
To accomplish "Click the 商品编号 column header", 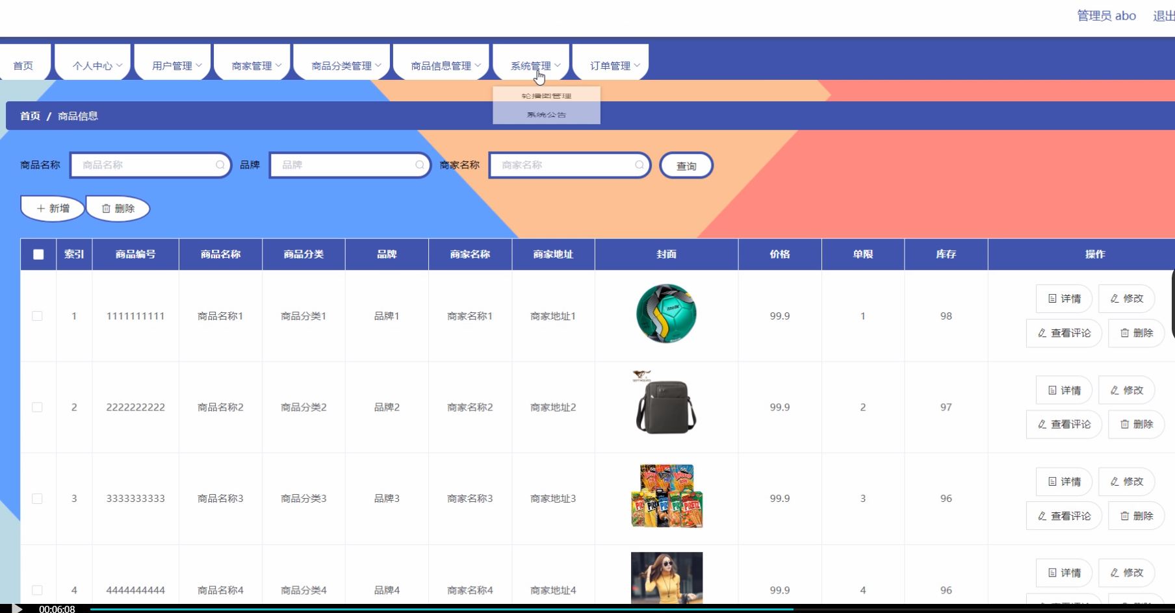I will [x=135, y=255].
